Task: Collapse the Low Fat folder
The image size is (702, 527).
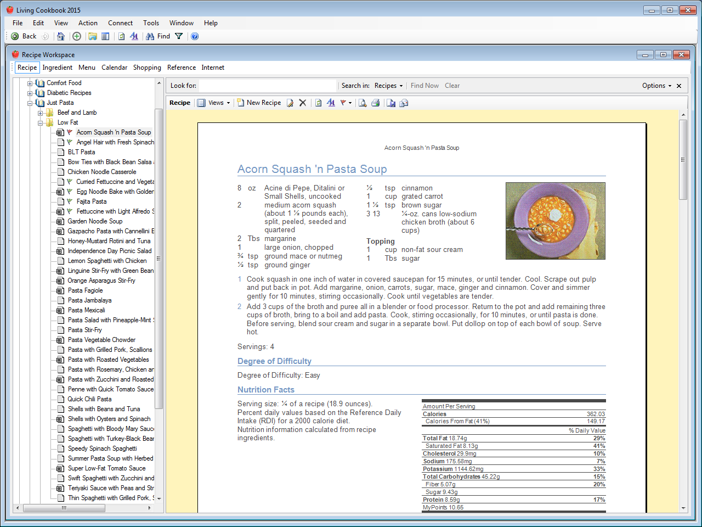Action: click(41, 123)
